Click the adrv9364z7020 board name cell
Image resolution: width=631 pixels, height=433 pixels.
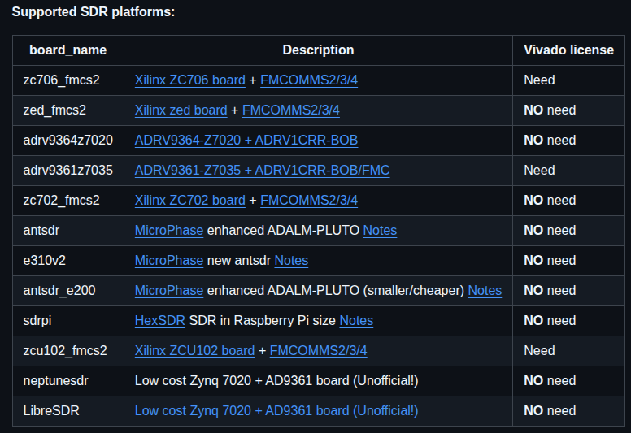68,141
